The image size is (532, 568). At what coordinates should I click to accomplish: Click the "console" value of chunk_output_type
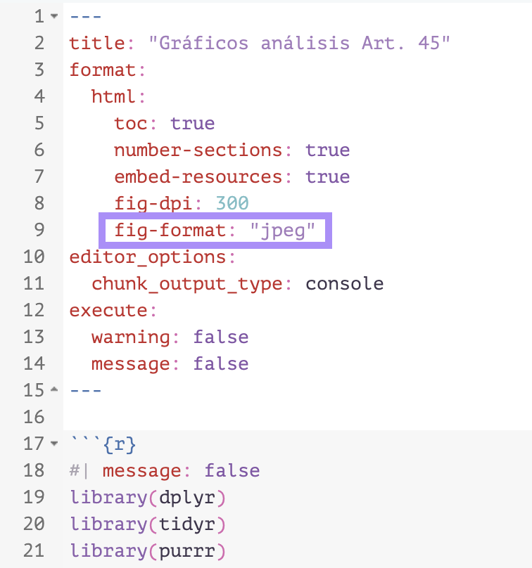[x=345, y=284]
